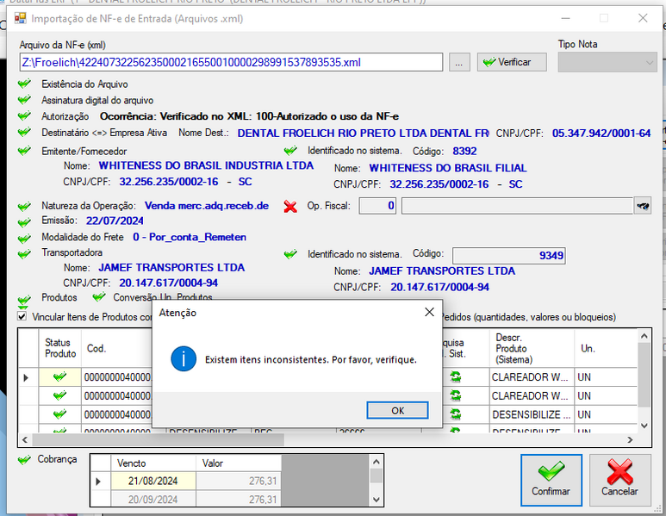Click the 276,31 value in the 21/08/2024 row
Viewport: 666px width, 516px height.
(239, 482)
